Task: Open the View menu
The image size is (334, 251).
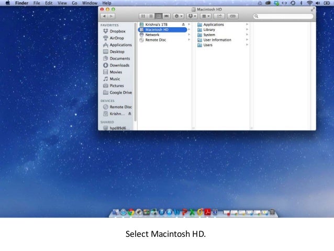Action: [x=61, y=3]
